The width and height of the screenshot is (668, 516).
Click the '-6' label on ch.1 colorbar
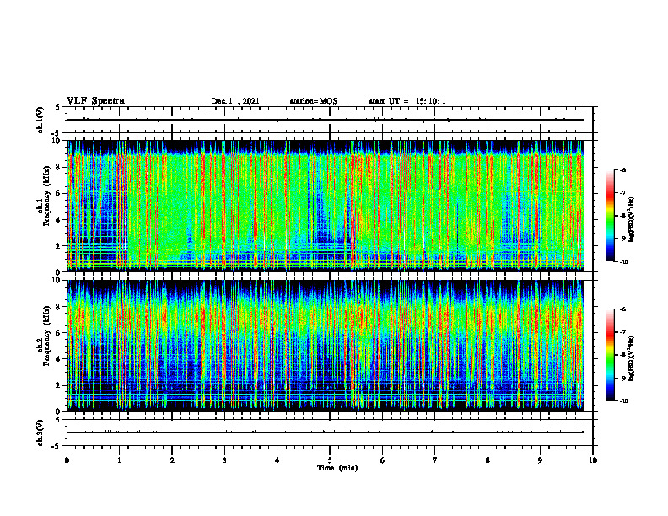point(622,169)
